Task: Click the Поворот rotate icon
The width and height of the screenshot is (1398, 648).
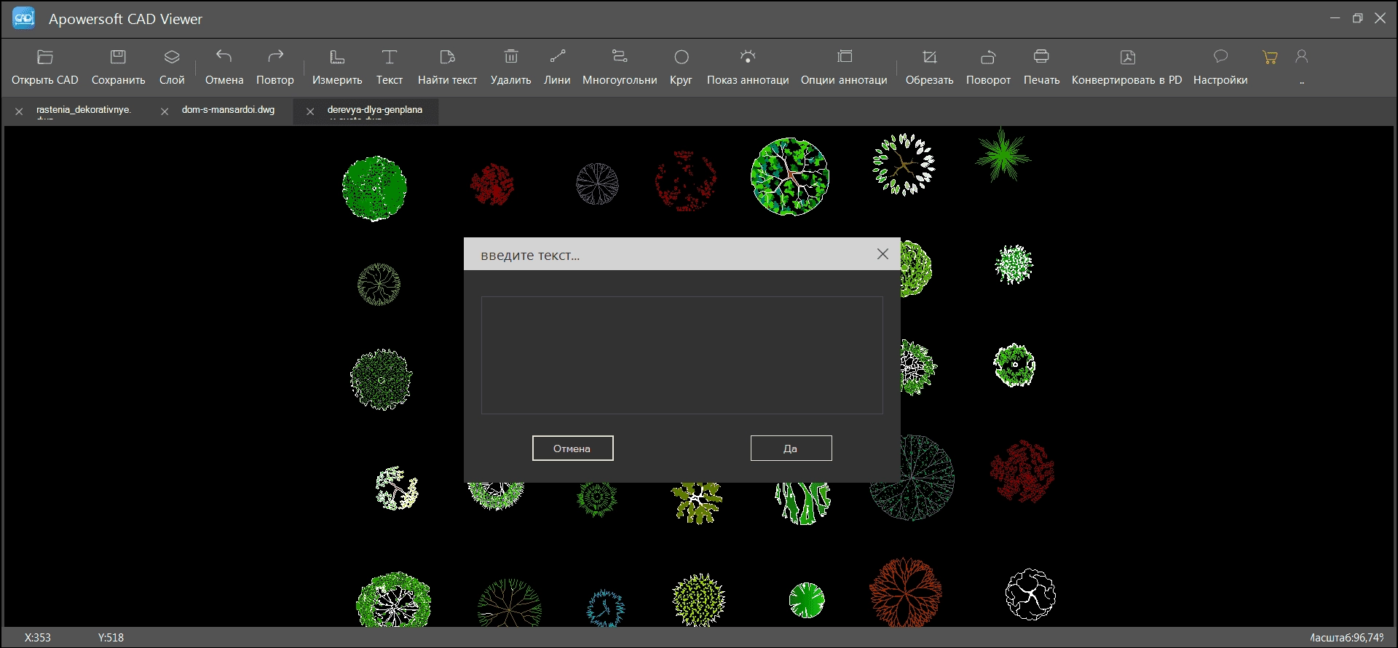Action: (x=988, y=57)
